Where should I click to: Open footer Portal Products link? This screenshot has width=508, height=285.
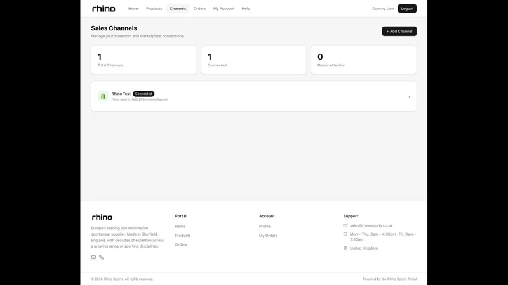(183, 236)
